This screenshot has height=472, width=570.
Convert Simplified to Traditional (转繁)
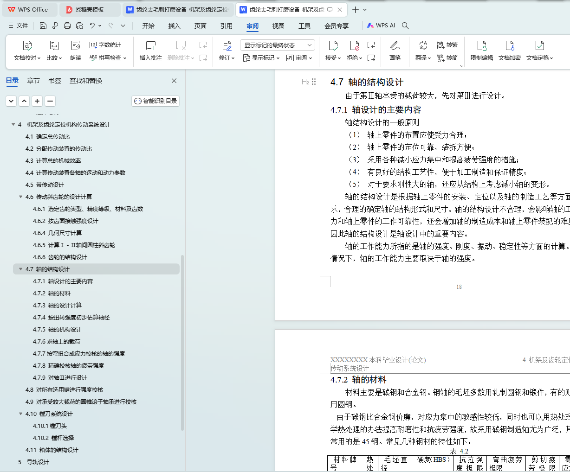click(447, 45)
